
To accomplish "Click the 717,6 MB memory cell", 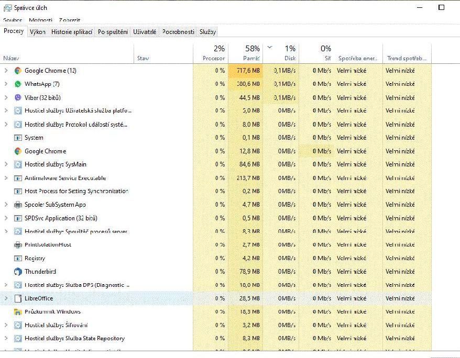I will (245, 71).
